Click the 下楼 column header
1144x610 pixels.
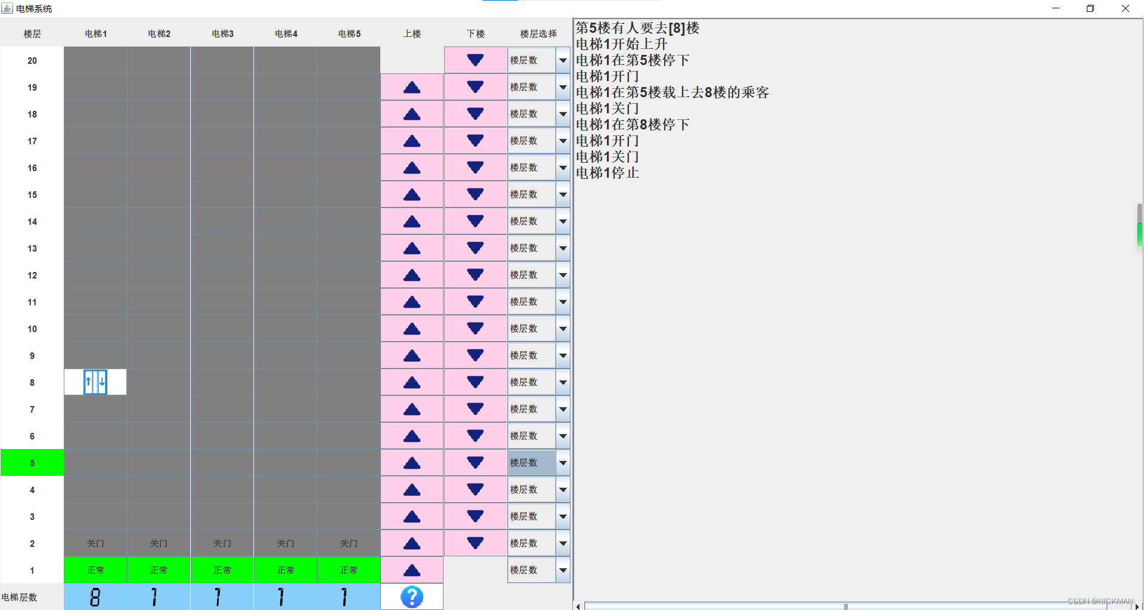click(x=475, y=34)
